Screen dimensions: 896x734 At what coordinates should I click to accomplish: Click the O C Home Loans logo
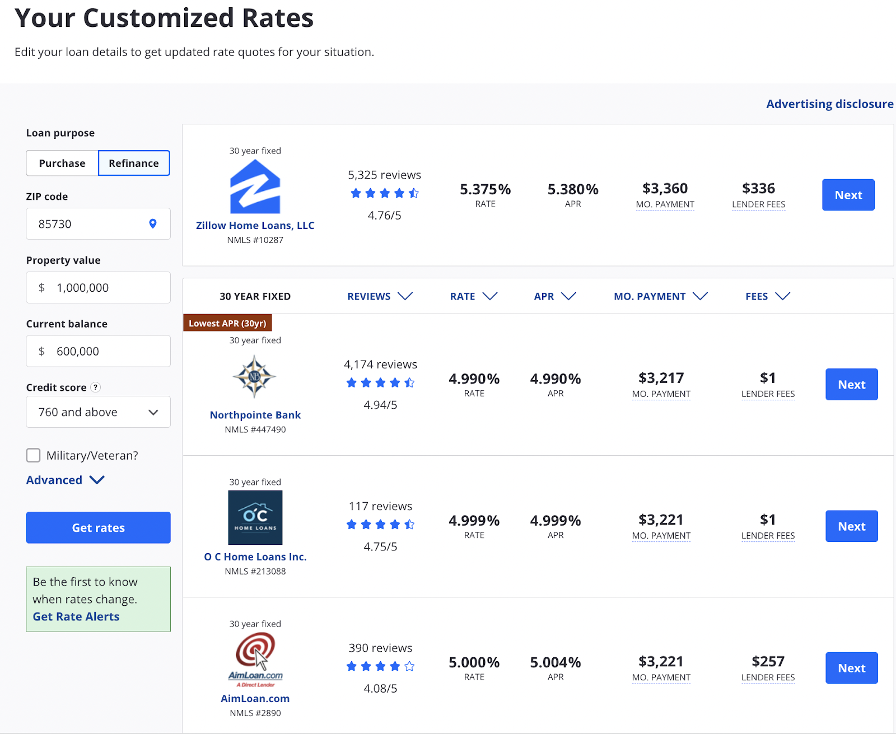pos(255,518)
